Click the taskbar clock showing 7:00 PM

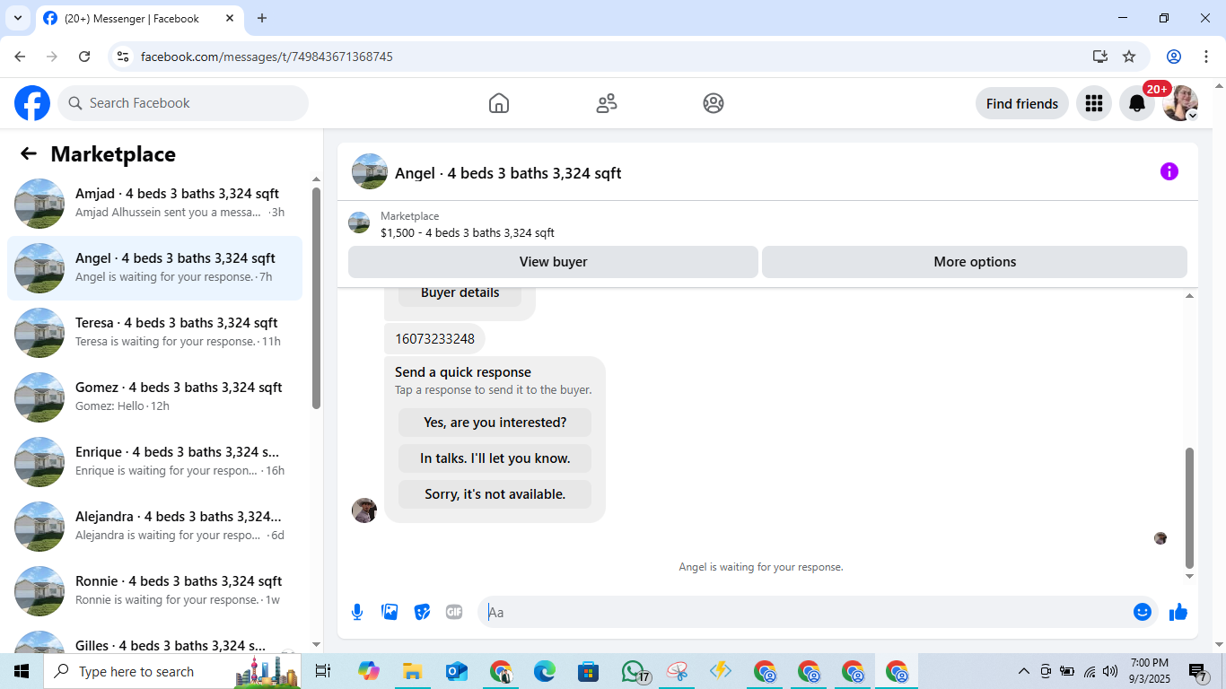1150,671
